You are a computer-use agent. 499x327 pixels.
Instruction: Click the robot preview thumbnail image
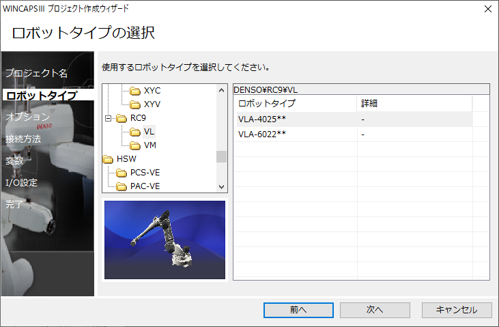[x=165, y=240]
